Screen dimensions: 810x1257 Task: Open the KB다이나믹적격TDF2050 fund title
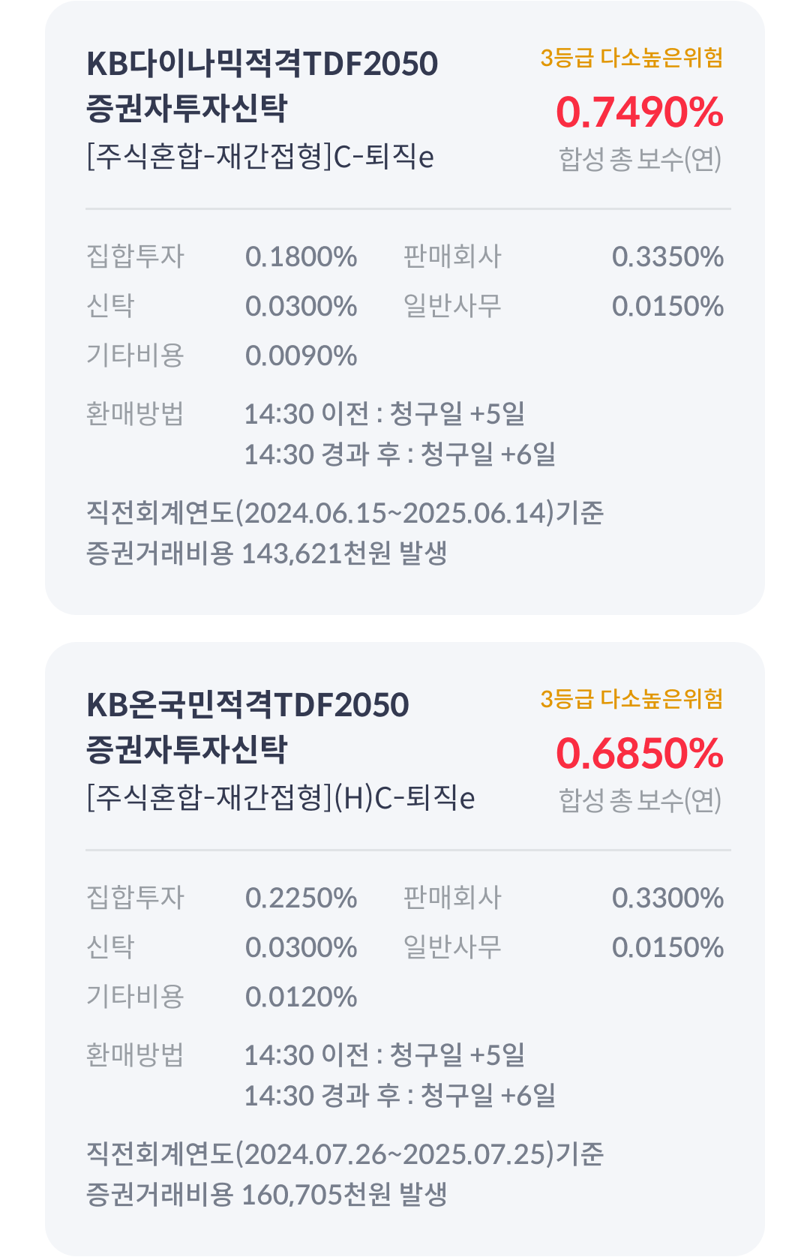coord(262,85)
